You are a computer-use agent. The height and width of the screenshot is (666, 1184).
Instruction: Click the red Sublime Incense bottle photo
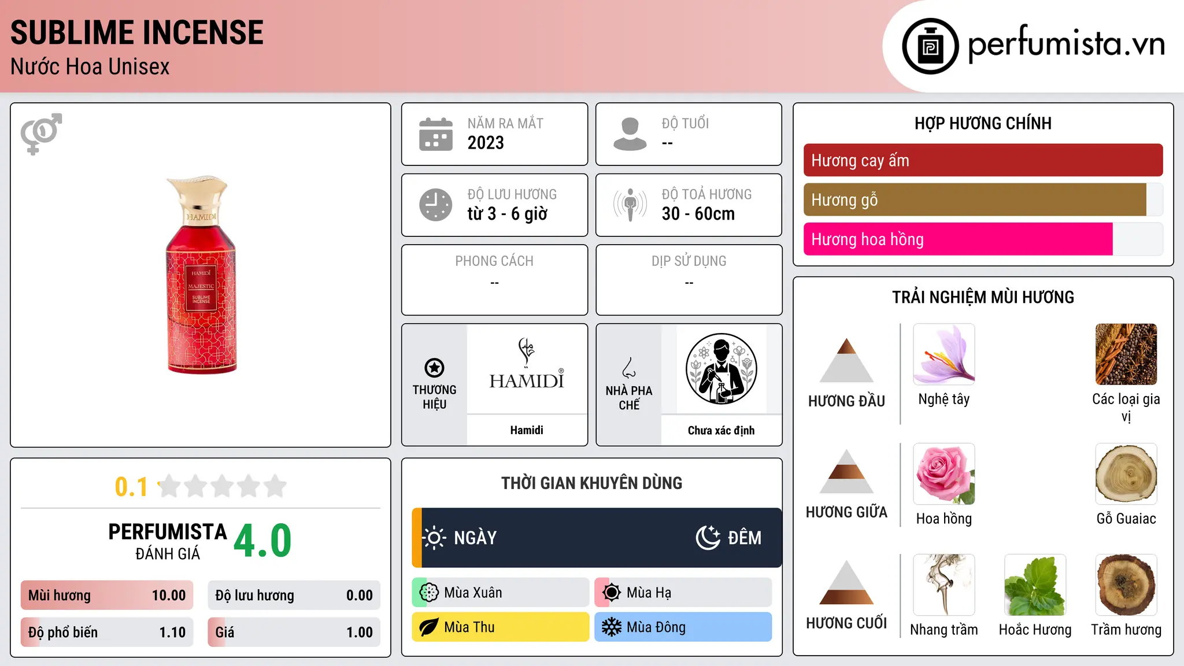pos(201,275)
